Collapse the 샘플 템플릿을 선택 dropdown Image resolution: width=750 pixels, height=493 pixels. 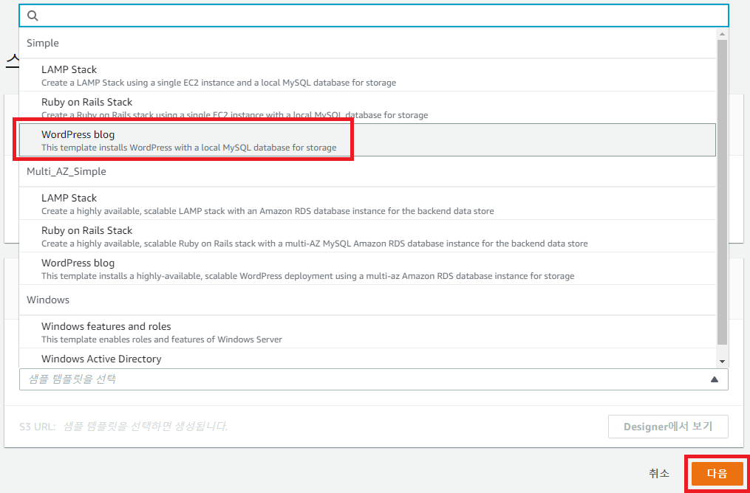tap(374, 379)
